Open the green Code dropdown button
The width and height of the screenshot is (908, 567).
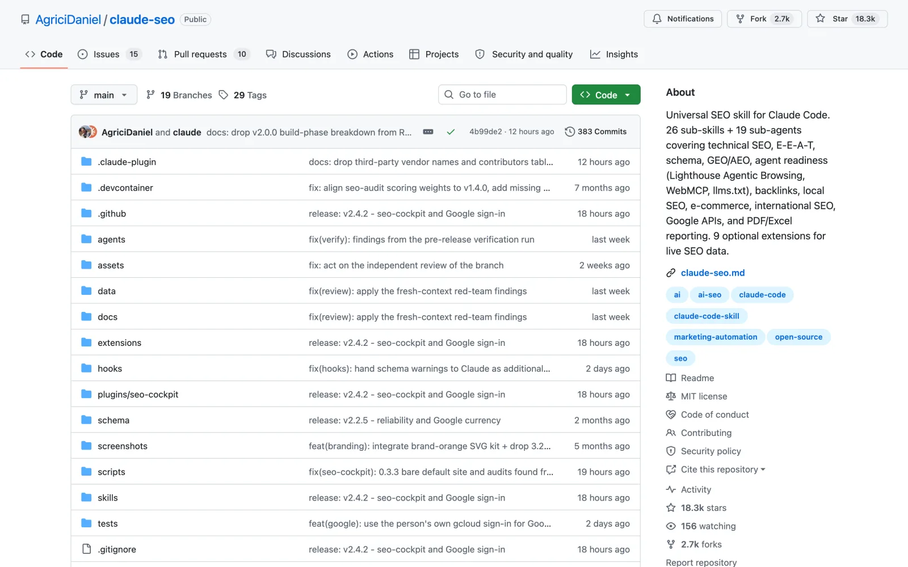[x=606, y=95]
